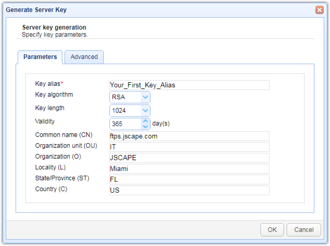This screenshot has width=330, height=246.
Task: Click the RSA algorithm combo box
Action: (x=125, y=97)
